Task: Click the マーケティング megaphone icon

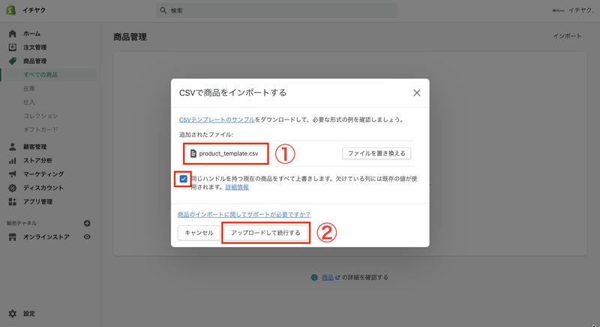Action: click(13, 174)
